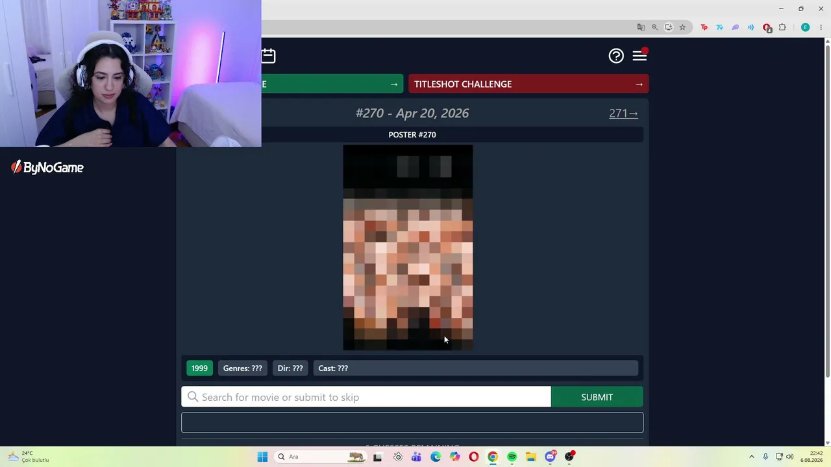
Task: Click the magnifier icon in search box
Action: [x=193, y=397]
